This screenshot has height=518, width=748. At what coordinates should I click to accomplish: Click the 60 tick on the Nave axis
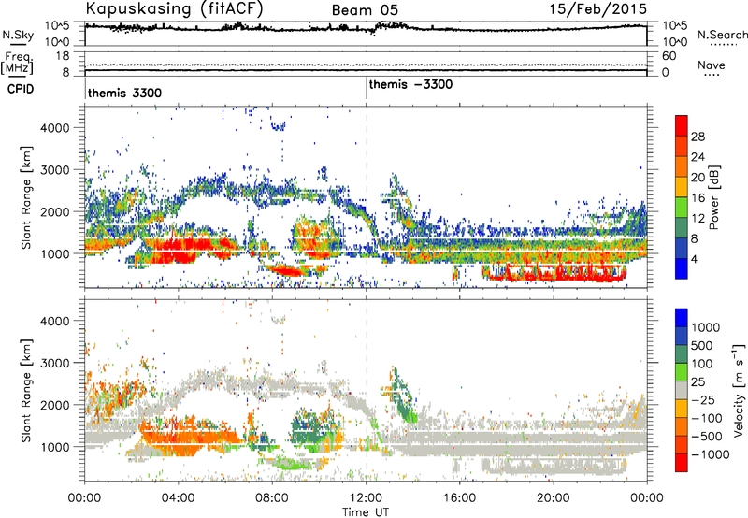669,56
